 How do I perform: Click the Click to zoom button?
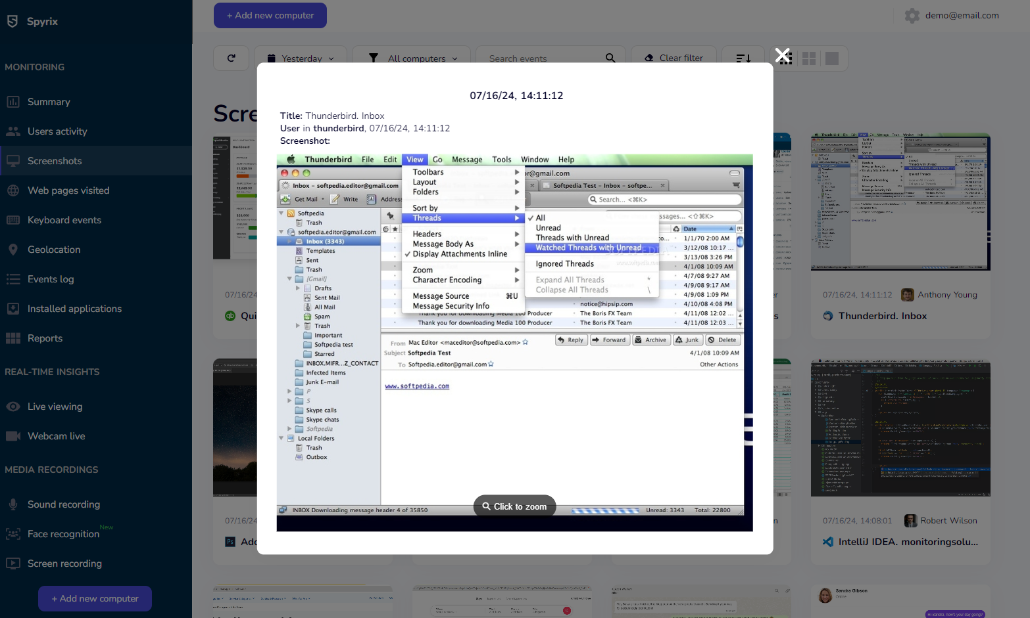(x=514, y=506)
